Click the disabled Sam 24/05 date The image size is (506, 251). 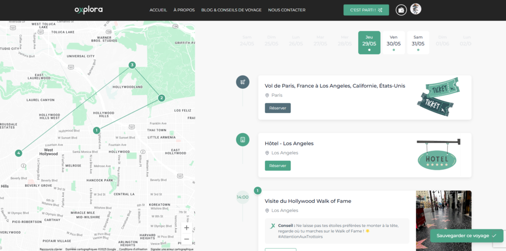point(247,41)
